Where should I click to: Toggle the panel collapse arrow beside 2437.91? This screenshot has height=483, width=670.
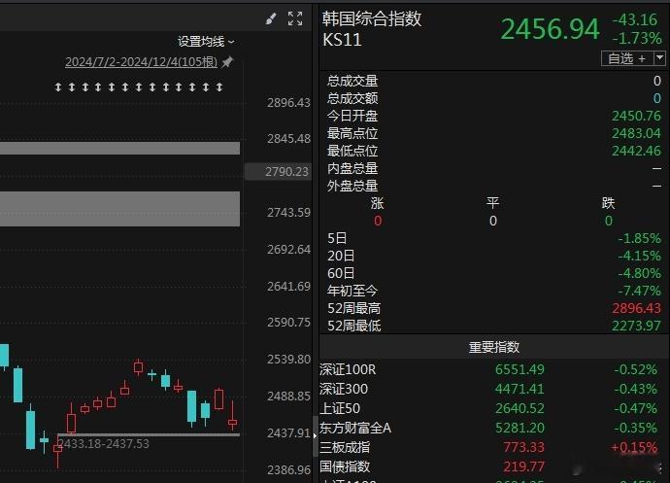tap(315, 435)
